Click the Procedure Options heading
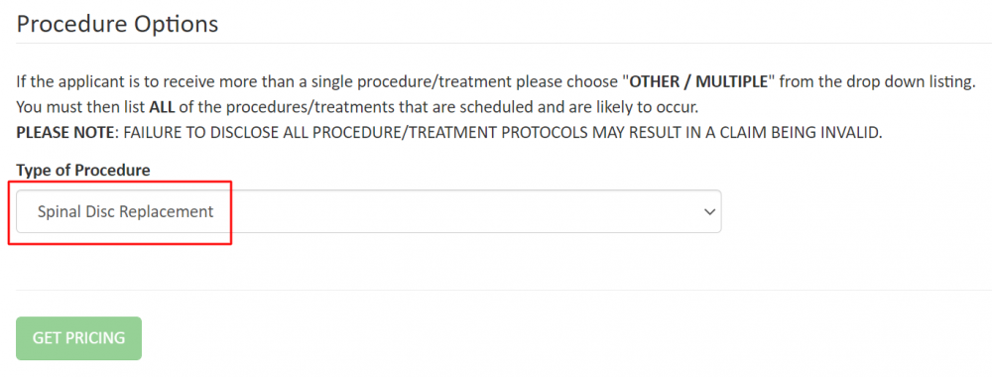This screenshot has height=377, width=992. 117,24
